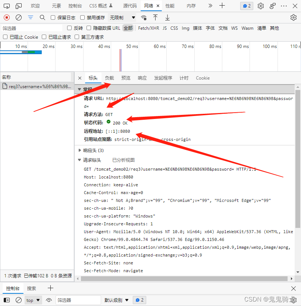Click the console 筛选器 input field
Viewport: 301px width, 306px height.
point(78,300)
